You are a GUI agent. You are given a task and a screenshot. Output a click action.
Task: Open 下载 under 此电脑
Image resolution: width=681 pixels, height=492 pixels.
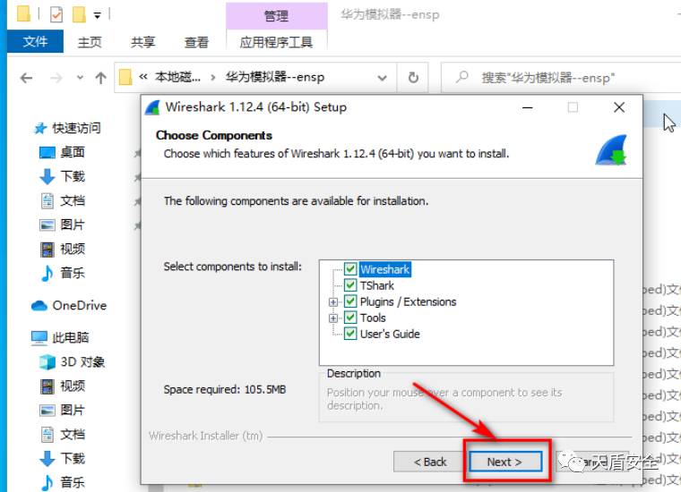click(62, 458)
